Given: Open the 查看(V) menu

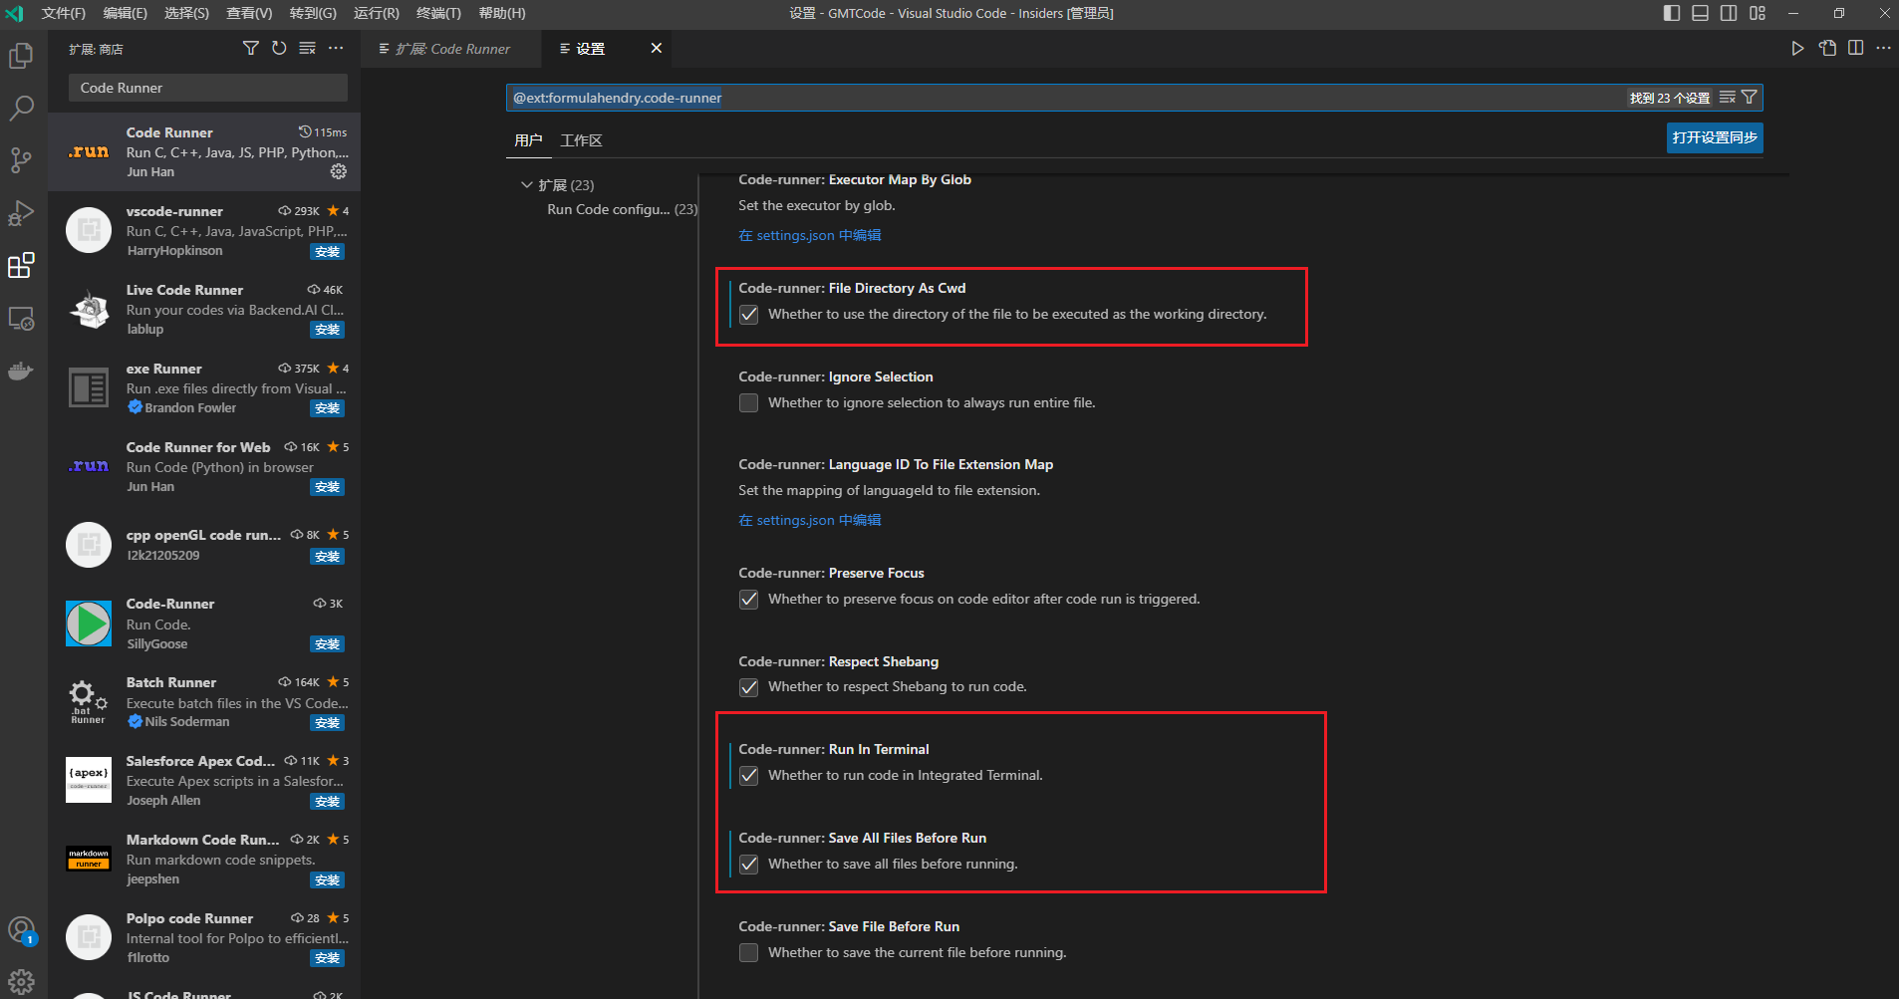Looking at the screenshot, I should 249,13.
